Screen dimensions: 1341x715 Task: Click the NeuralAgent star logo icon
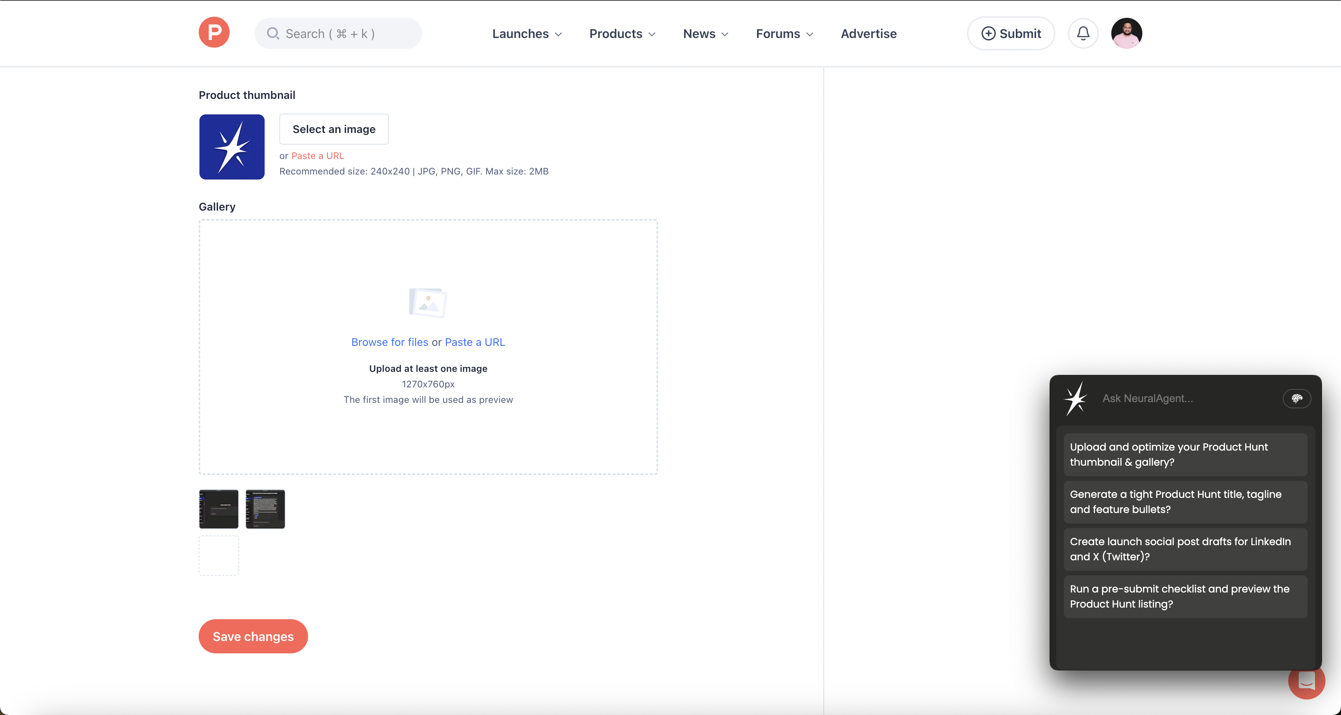click(1076, 399)
